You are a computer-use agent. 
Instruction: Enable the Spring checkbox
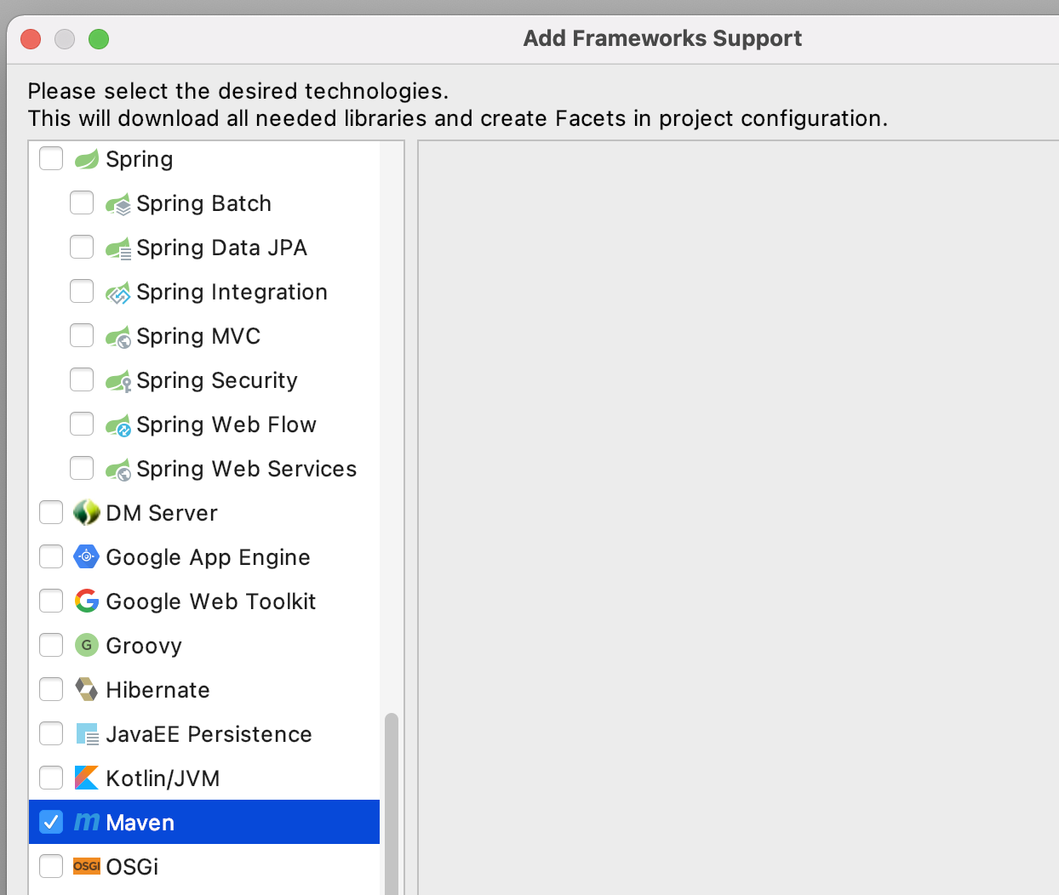coord(51,158)
